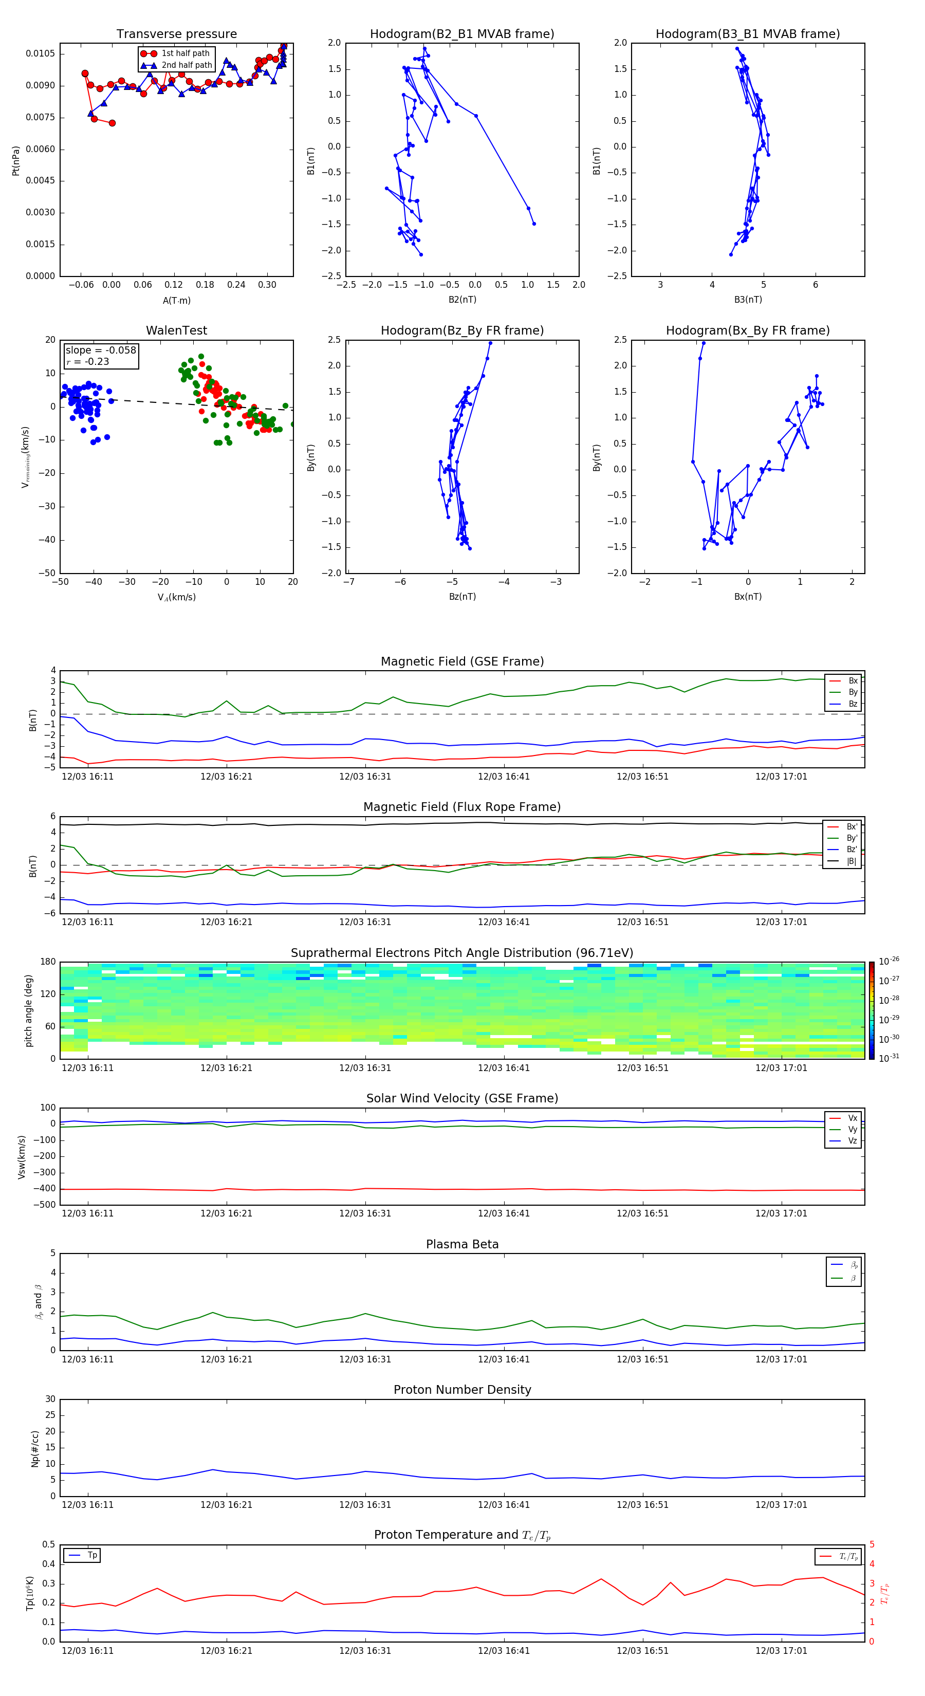Click the Suprathermal Electrons Pitch Angle title
This screenshot has height=1696, width=925.
pyautogui.click(x=462, y=953)
